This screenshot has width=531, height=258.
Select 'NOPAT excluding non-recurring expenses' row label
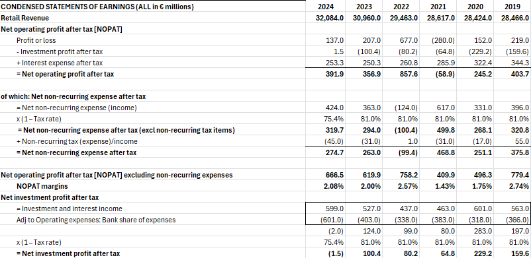(x=117, y=175)
